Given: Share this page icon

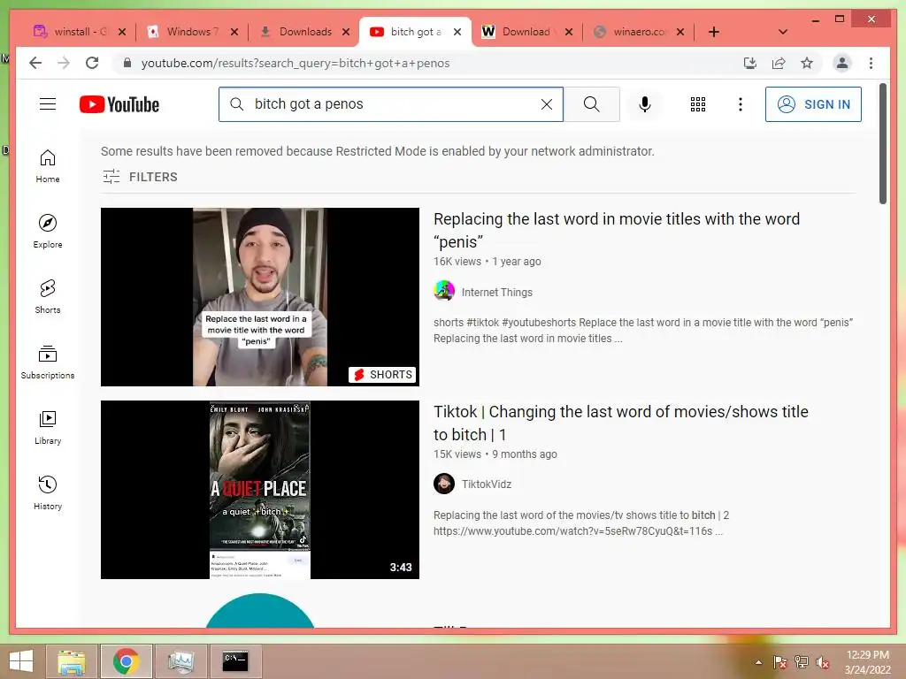Looking at the screenshot, I should [779, 63].
